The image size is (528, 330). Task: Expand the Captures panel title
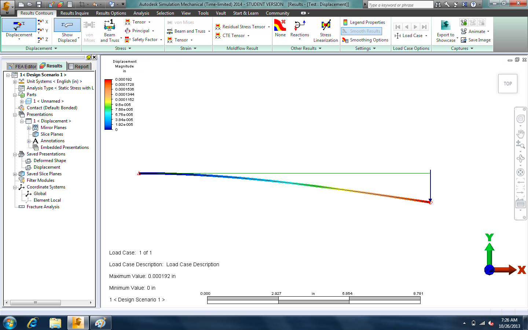(x=462, y=48)
